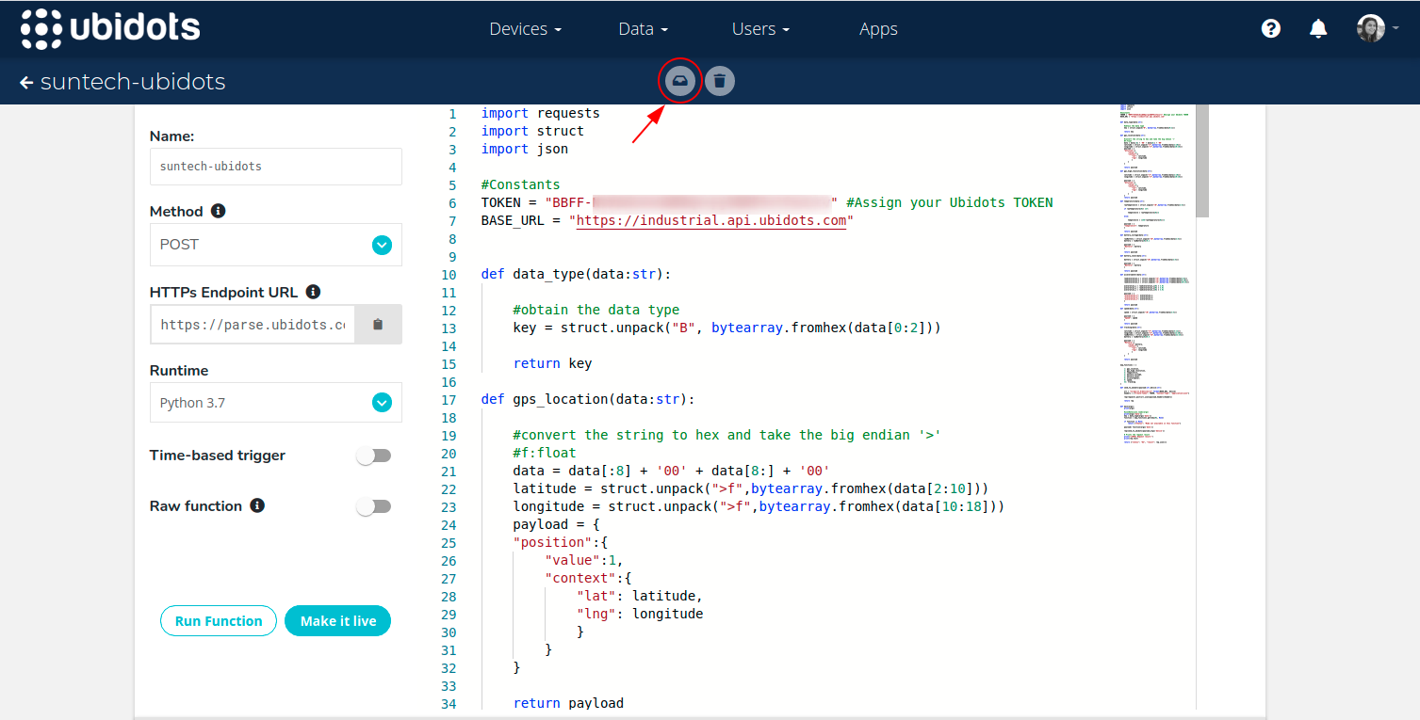Click "import json" code line
The height and width of the screenshot is (720, 1420).
tap(525, 149)
